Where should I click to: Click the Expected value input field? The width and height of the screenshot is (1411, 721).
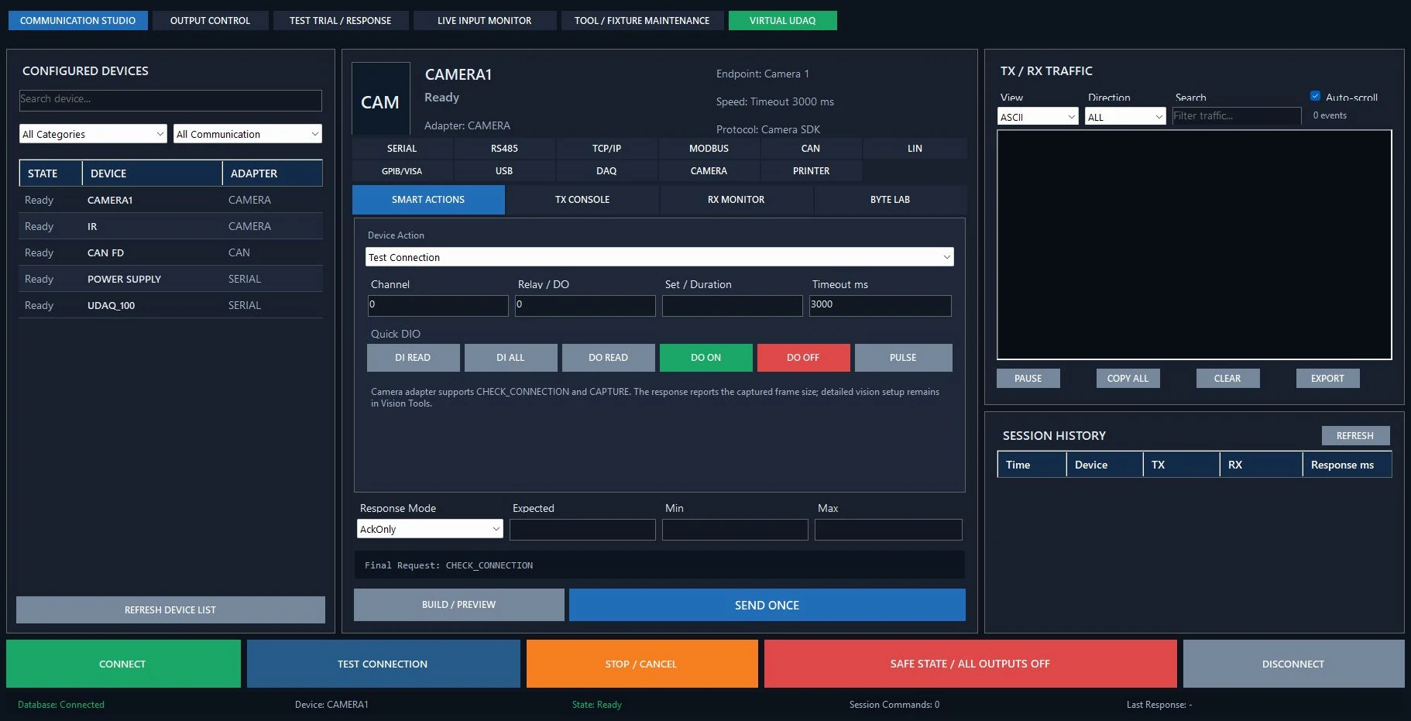coord(582,530)
